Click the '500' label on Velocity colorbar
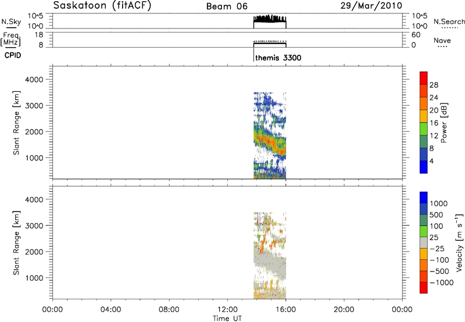This screenshot has width=465, height=322. (437, 214)
